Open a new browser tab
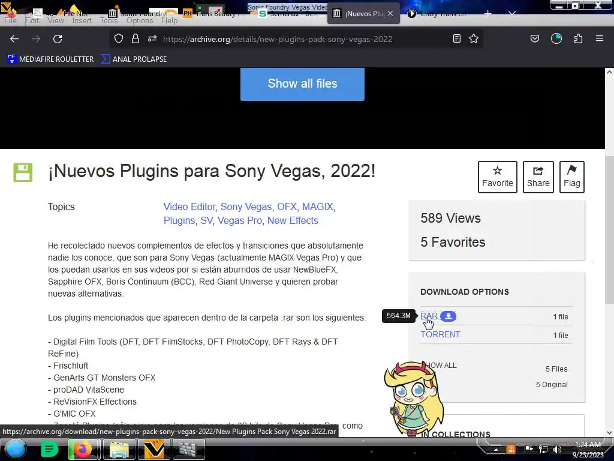The height and width of the screenshot is (461, 614). 488,14
